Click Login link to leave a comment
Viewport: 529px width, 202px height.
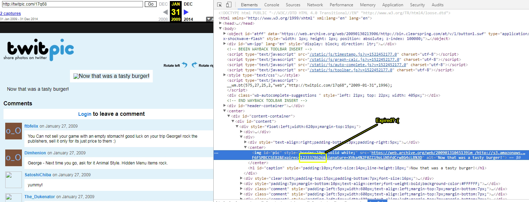click(x=85, y=114)
